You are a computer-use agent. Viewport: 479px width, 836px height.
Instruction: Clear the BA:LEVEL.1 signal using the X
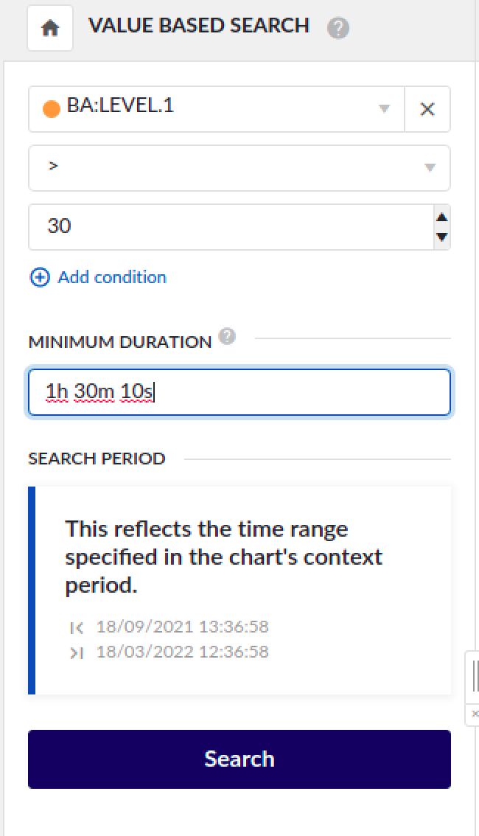427,108
